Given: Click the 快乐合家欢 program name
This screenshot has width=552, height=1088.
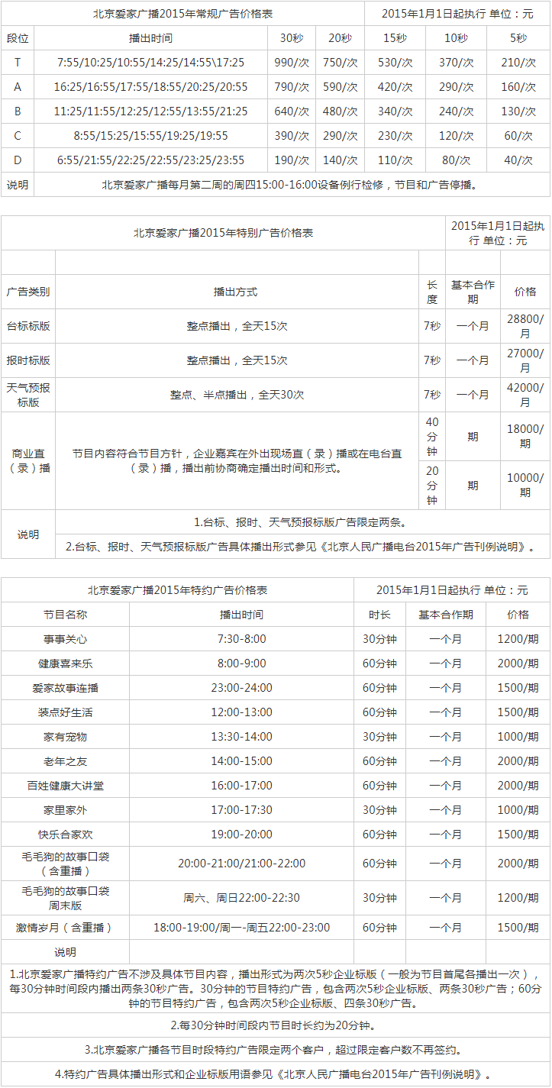Looking at the screenshot, I should click(x=66, y=835).
